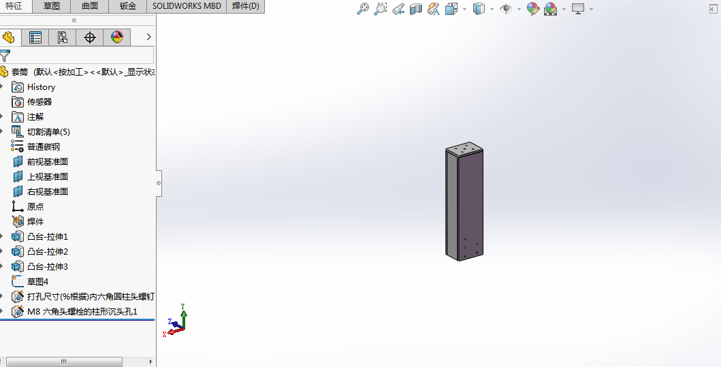Image resolution: width=721 pixels, height=367 pixels.
Task: Click the History folder icon
Action: pos(18,87)
